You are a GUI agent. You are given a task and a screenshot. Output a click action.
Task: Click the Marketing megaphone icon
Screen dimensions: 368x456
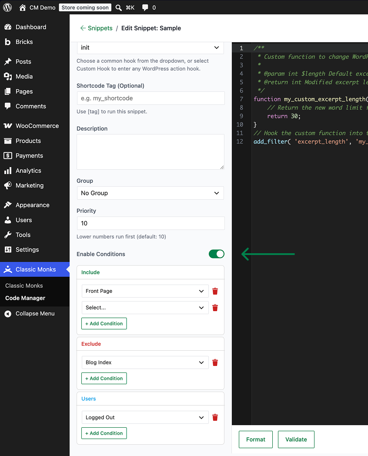coord(8,185)
